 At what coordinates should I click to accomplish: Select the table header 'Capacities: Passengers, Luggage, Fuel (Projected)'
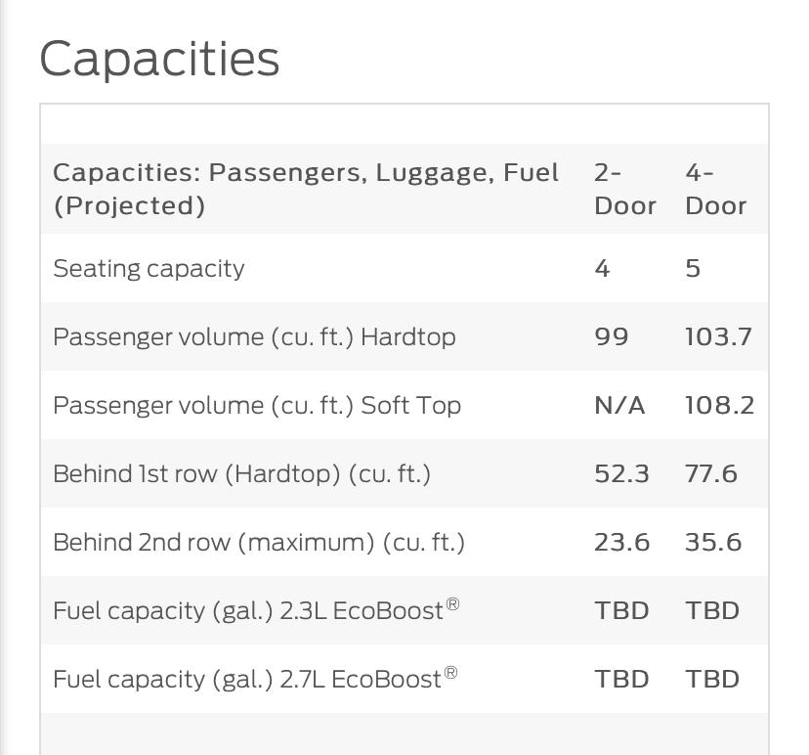(306, 189)
